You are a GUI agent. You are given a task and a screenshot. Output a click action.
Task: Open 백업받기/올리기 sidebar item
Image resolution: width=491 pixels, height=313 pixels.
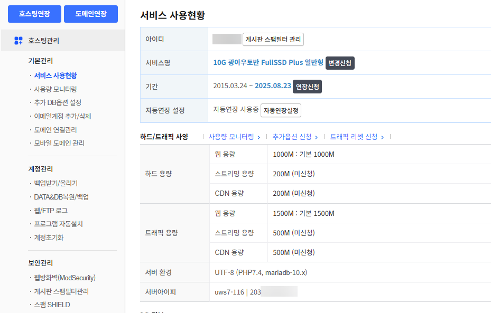pos(55,183)
